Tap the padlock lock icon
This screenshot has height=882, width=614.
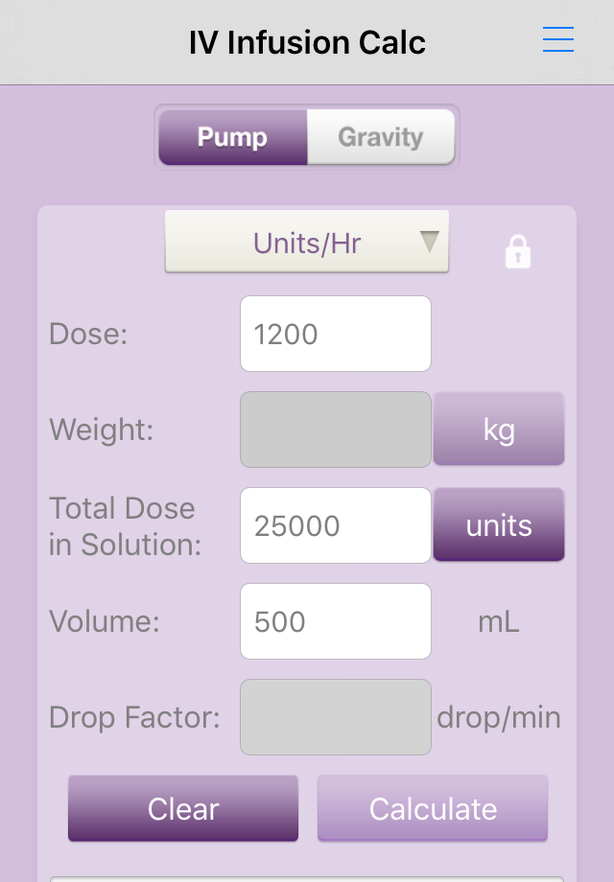(x=518, y=251)
